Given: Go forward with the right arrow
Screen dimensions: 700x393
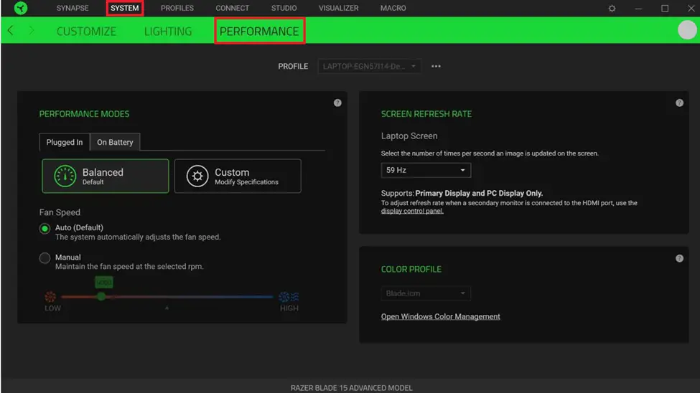Looking at the screenshot, I should pos(32,30).
